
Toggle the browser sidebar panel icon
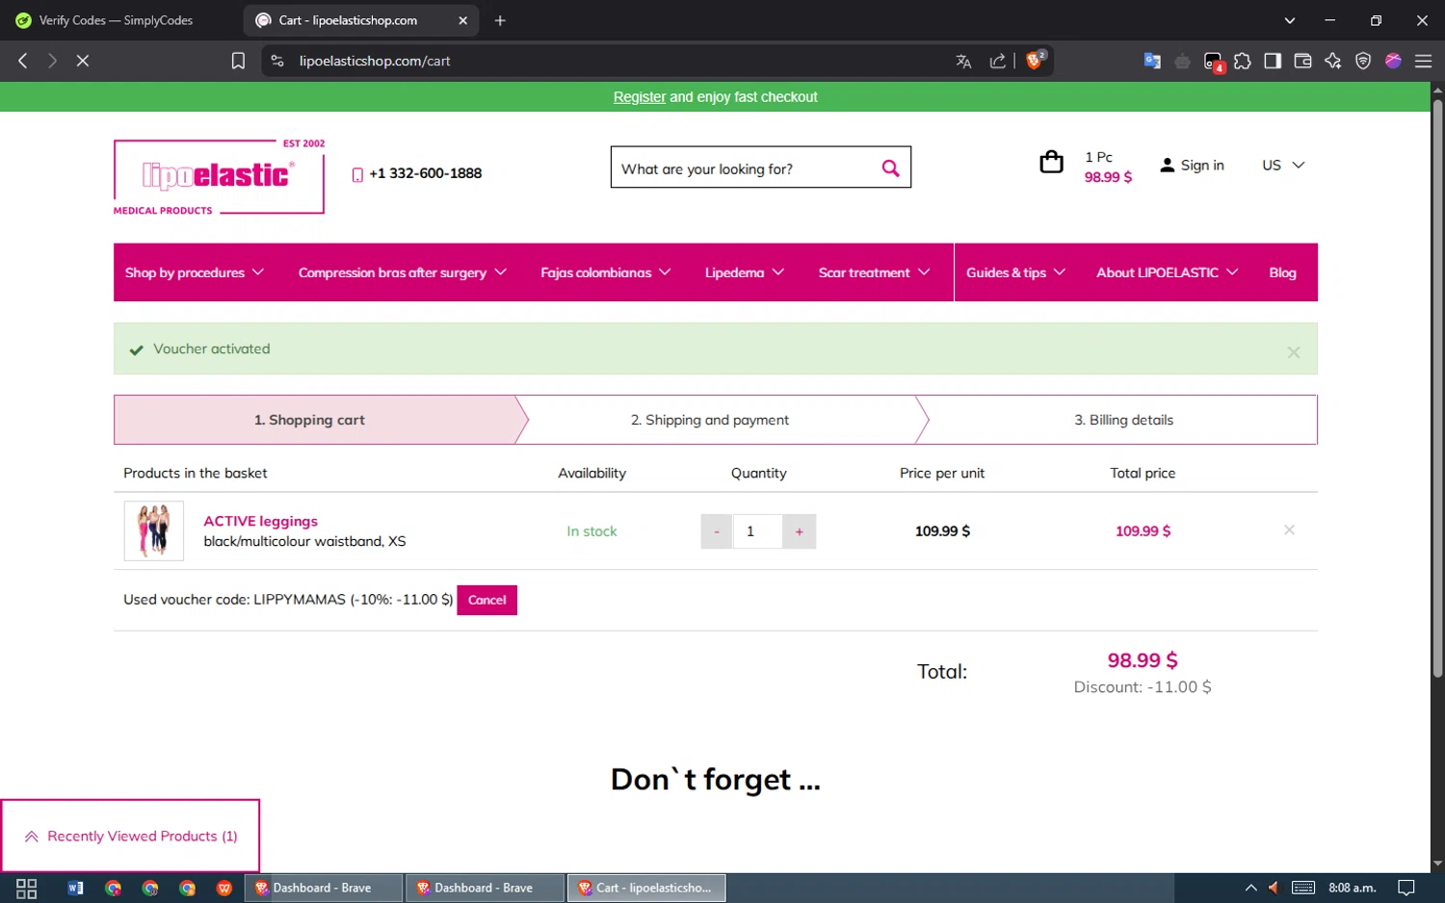coord(1273,61)
